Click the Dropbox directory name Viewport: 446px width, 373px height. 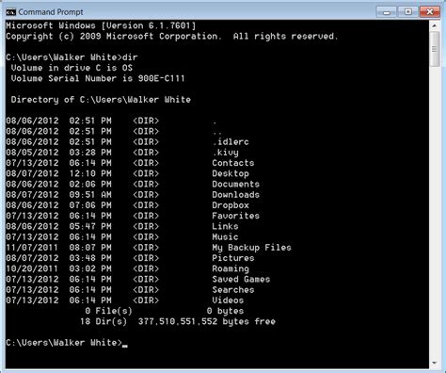[x=231, y=205]
